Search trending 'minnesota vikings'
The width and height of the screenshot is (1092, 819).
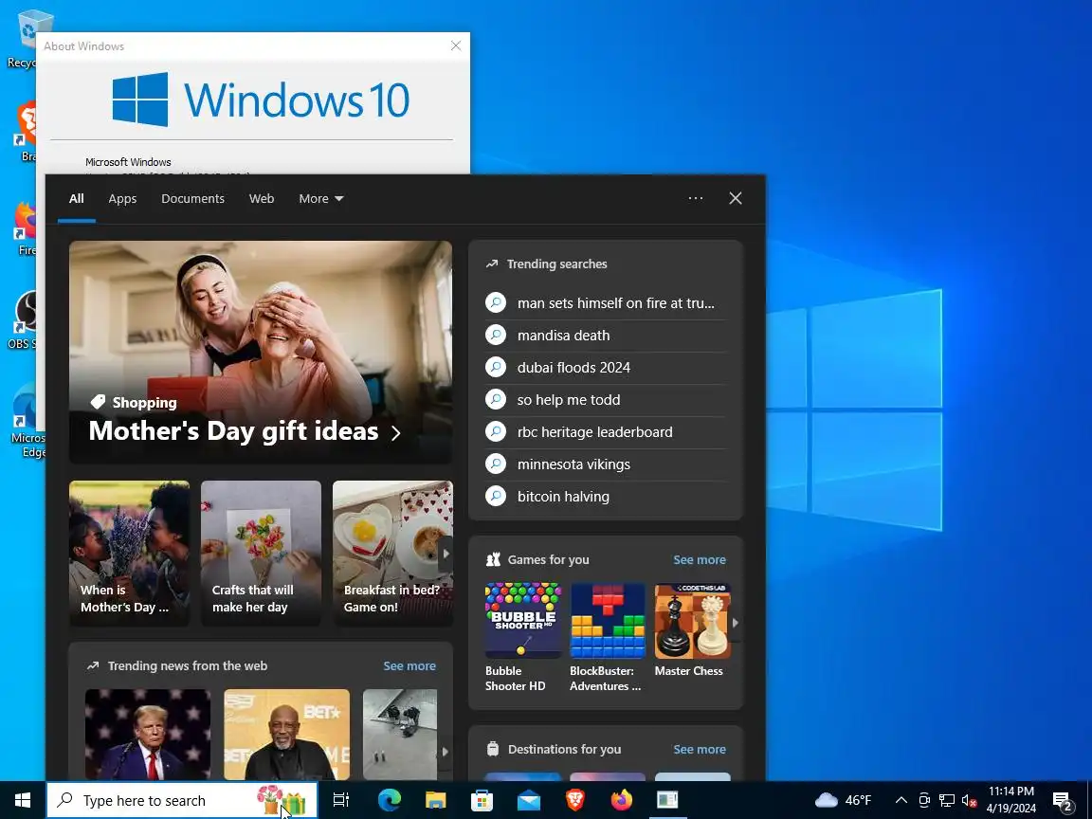click(606, 464)
